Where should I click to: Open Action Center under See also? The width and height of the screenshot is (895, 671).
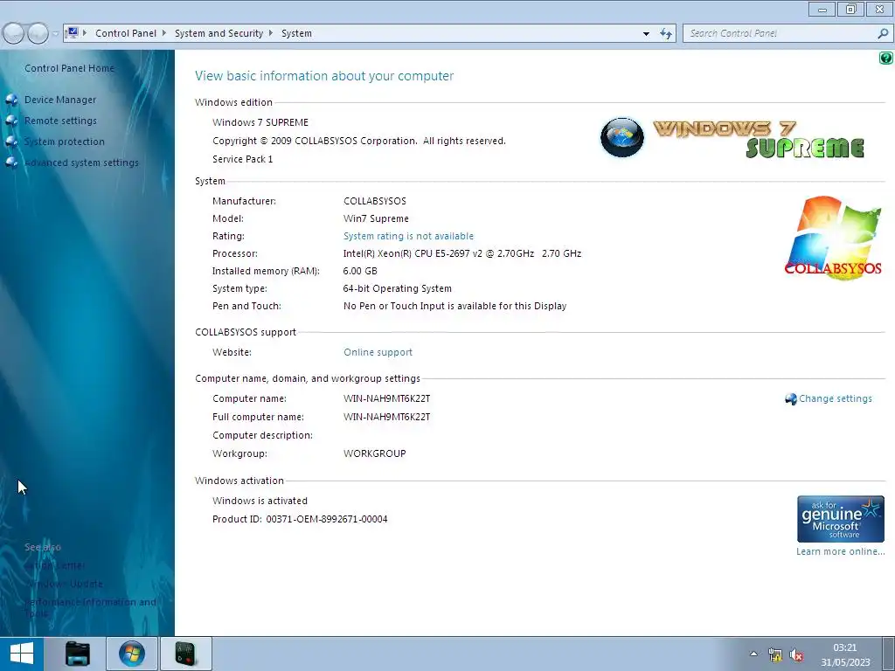pyautogui.click(x=55, y=565)
